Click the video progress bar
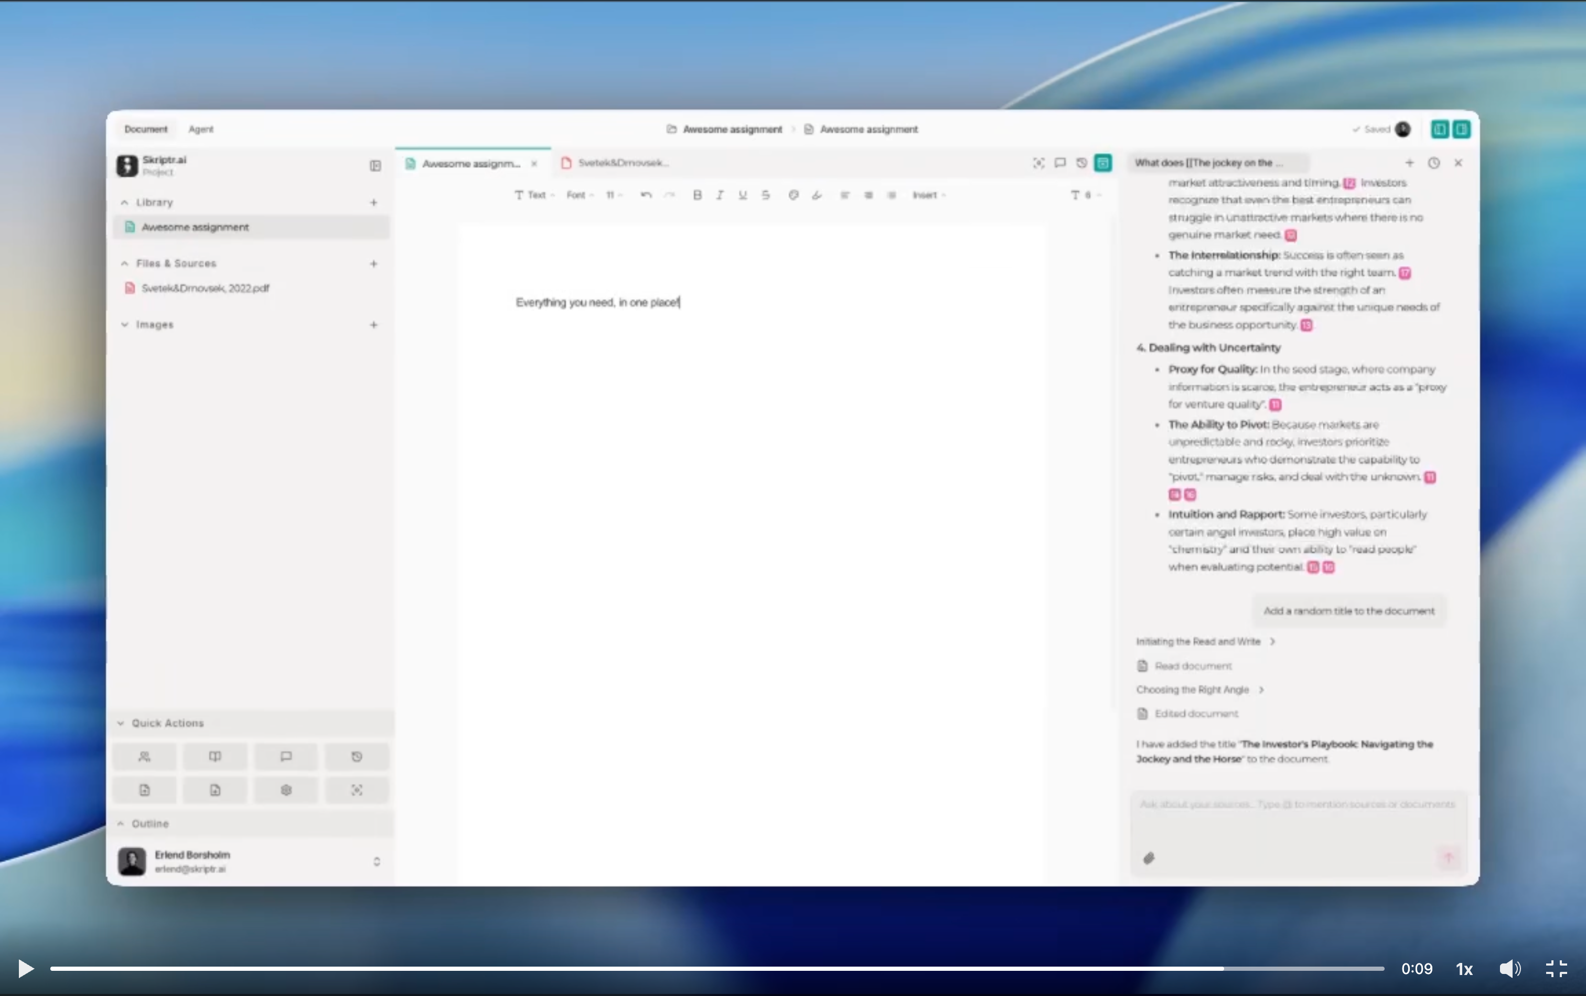Image resolution: width=1586 pixels, height=996 pixels. click(716, 968)
